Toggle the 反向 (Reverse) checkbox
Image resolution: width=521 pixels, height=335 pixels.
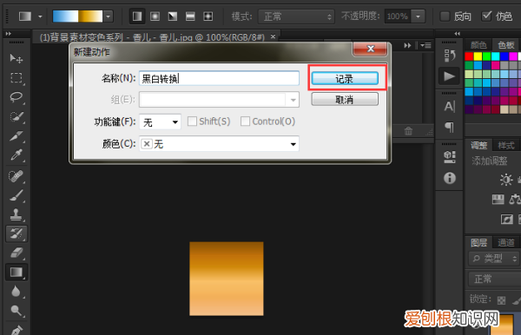445,16
